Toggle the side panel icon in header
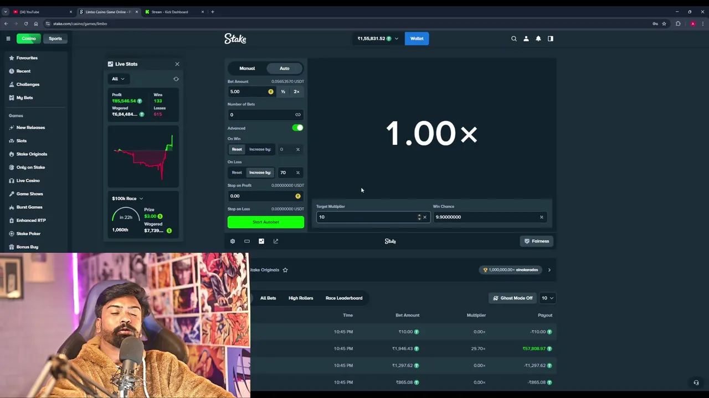 (551, 39)
